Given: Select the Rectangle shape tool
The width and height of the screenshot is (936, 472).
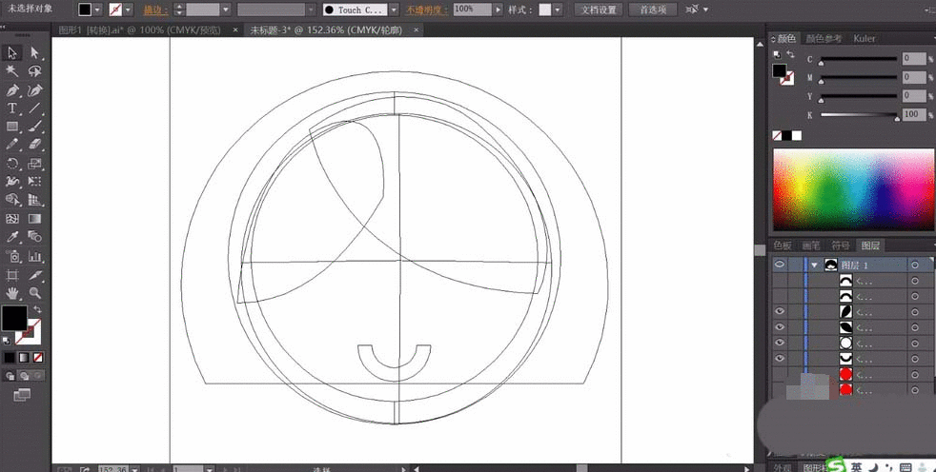Looking at the screenshot, I should (x=13, y=127).
